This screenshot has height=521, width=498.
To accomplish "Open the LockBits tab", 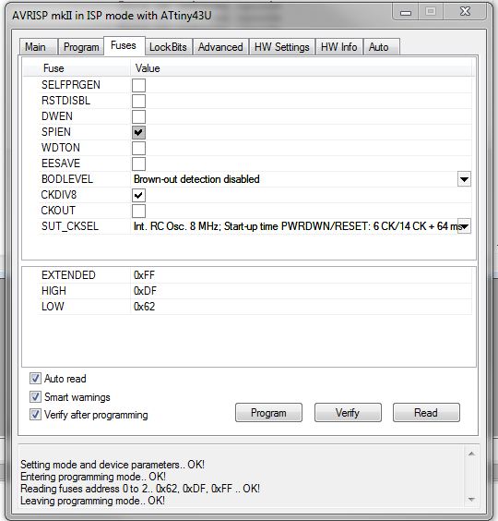I will [168, 47].
